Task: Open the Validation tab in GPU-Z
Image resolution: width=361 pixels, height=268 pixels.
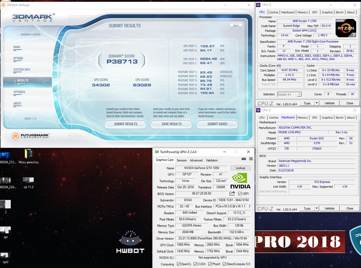Action: [x=211, y=160]
